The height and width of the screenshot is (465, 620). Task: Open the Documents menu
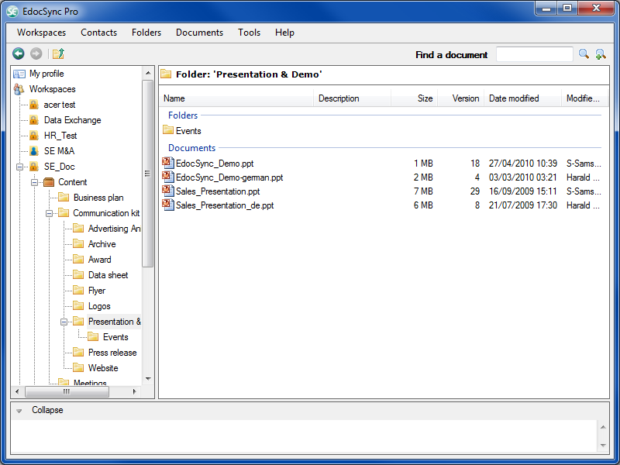[x=199, y=33]
